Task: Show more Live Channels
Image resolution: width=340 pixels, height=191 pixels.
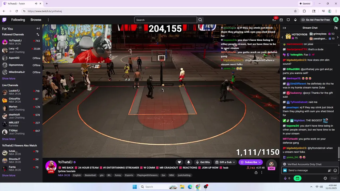Action: [9, 139]
